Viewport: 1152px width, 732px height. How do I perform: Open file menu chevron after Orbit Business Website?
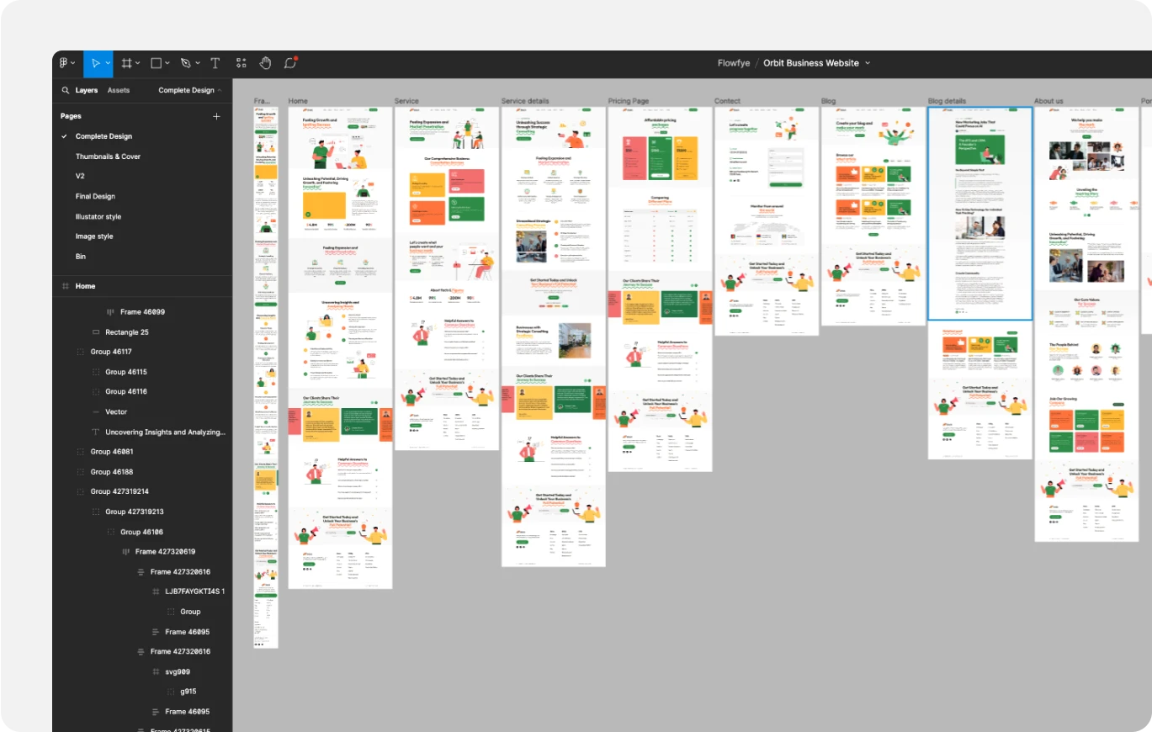868,63
